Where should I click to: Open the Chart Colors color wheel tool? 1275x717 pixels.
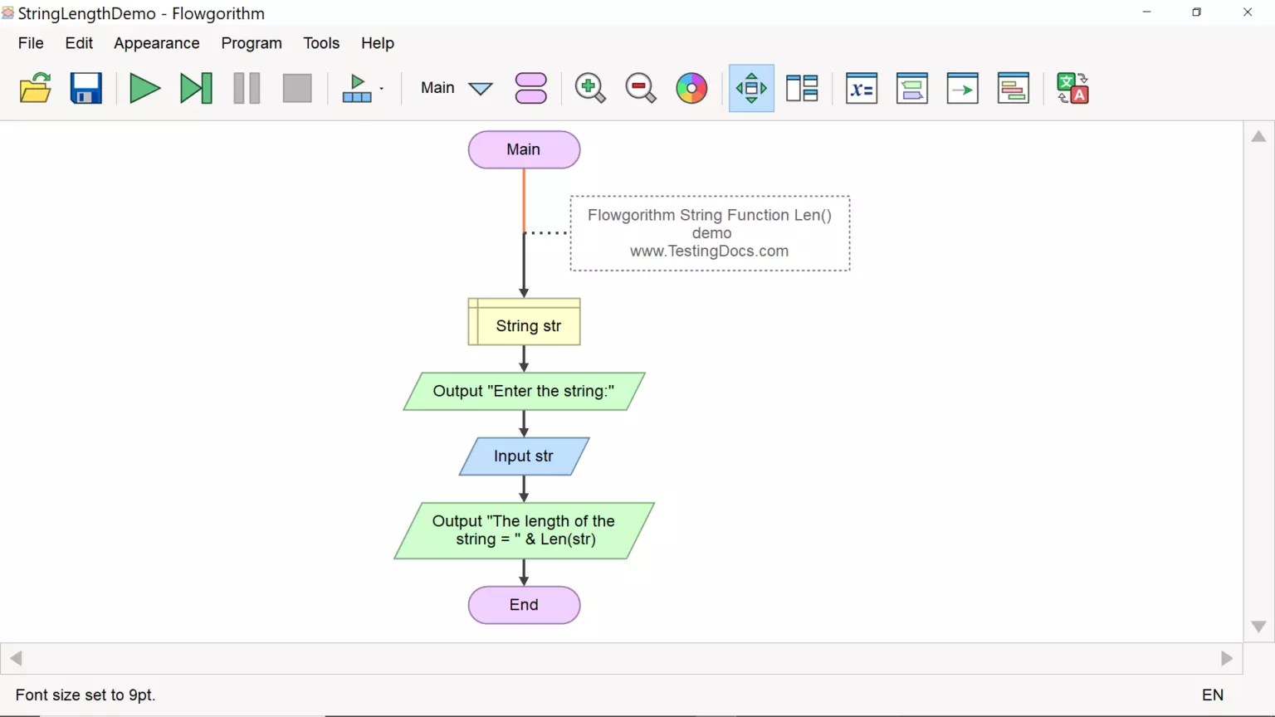pos(691,88)
